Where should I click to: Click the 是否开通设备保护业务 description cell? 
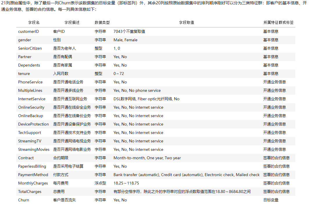tap(72, 124)
